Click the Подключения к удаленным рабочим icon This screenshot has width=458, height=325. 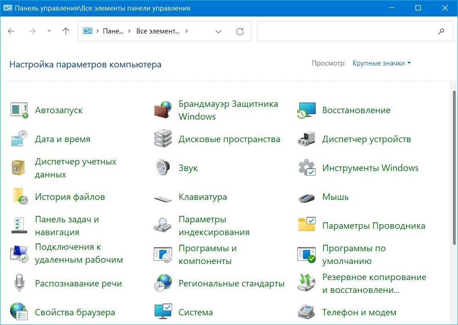pos(19,254)
